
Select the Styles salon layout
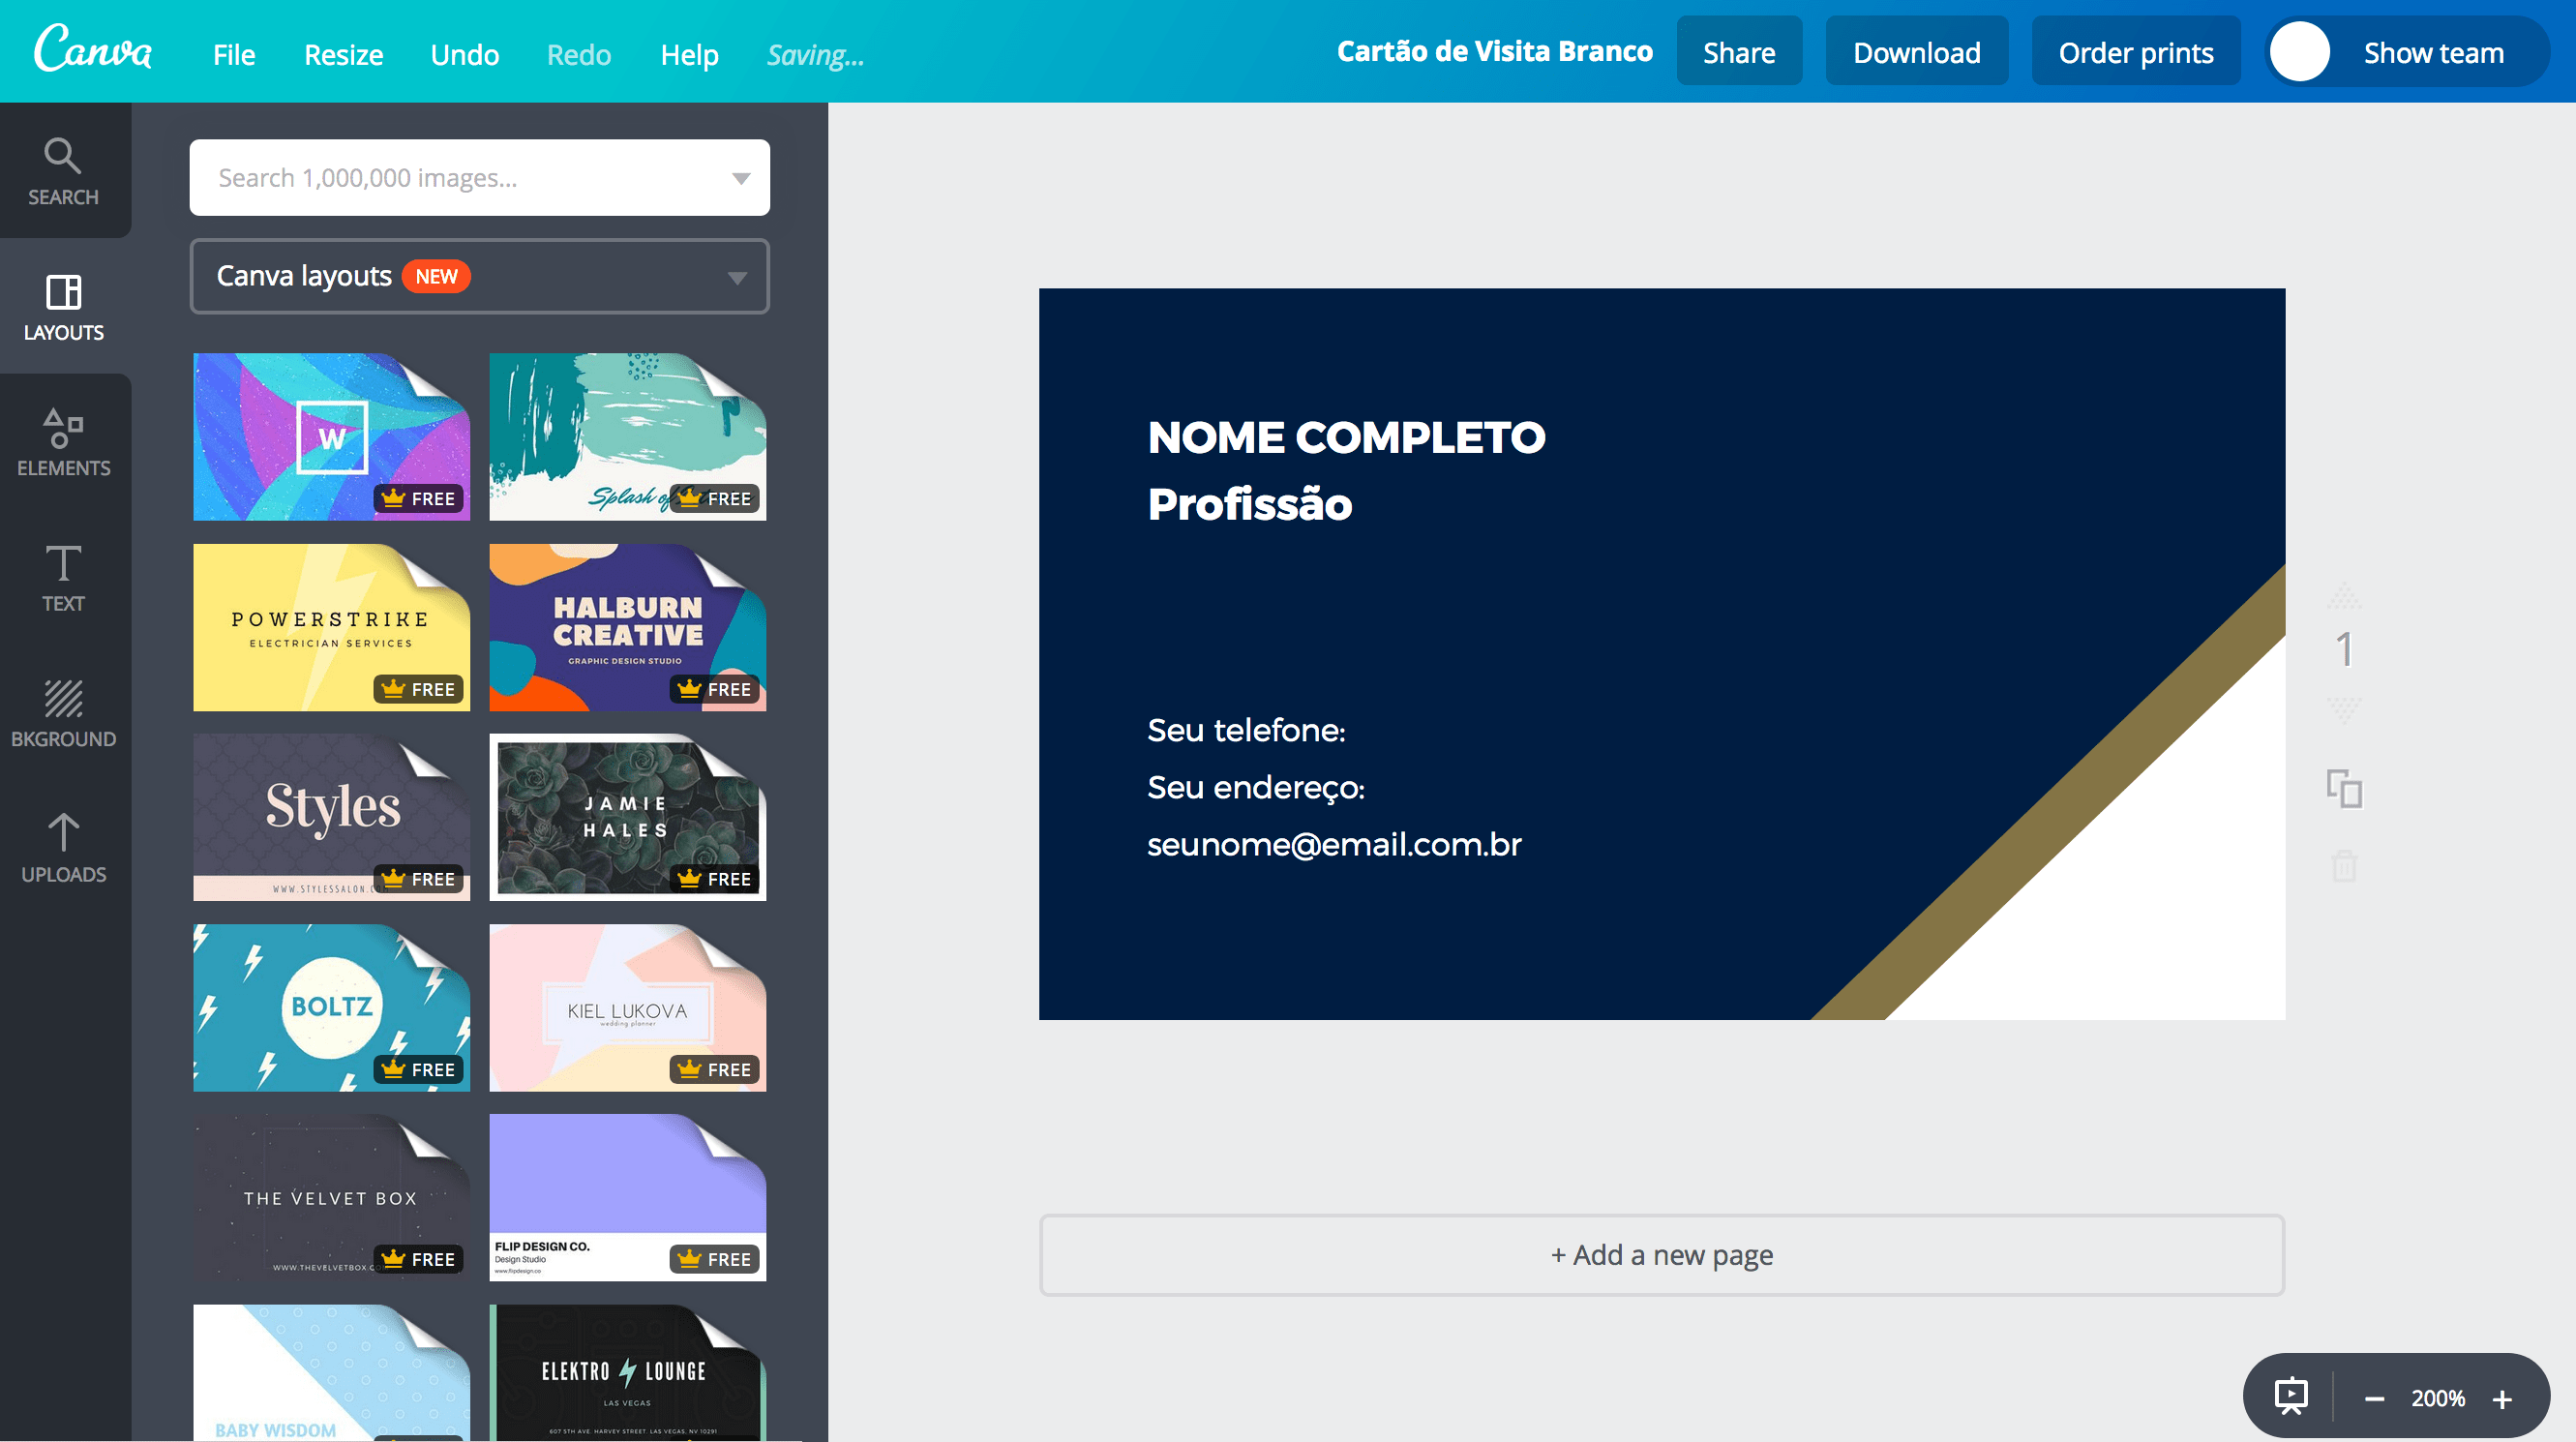click(x=331, y=817)
